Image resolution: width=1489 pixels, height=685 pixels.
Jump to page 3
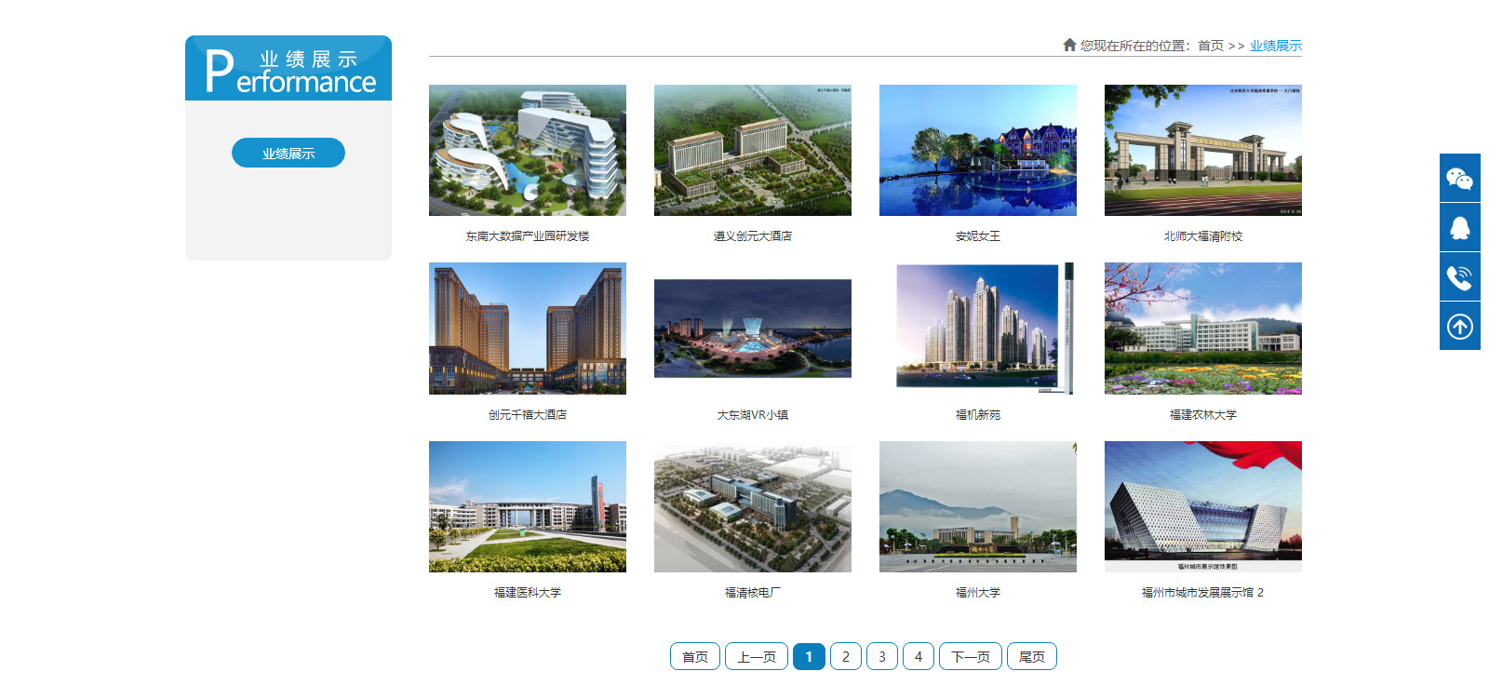[881, 657]
